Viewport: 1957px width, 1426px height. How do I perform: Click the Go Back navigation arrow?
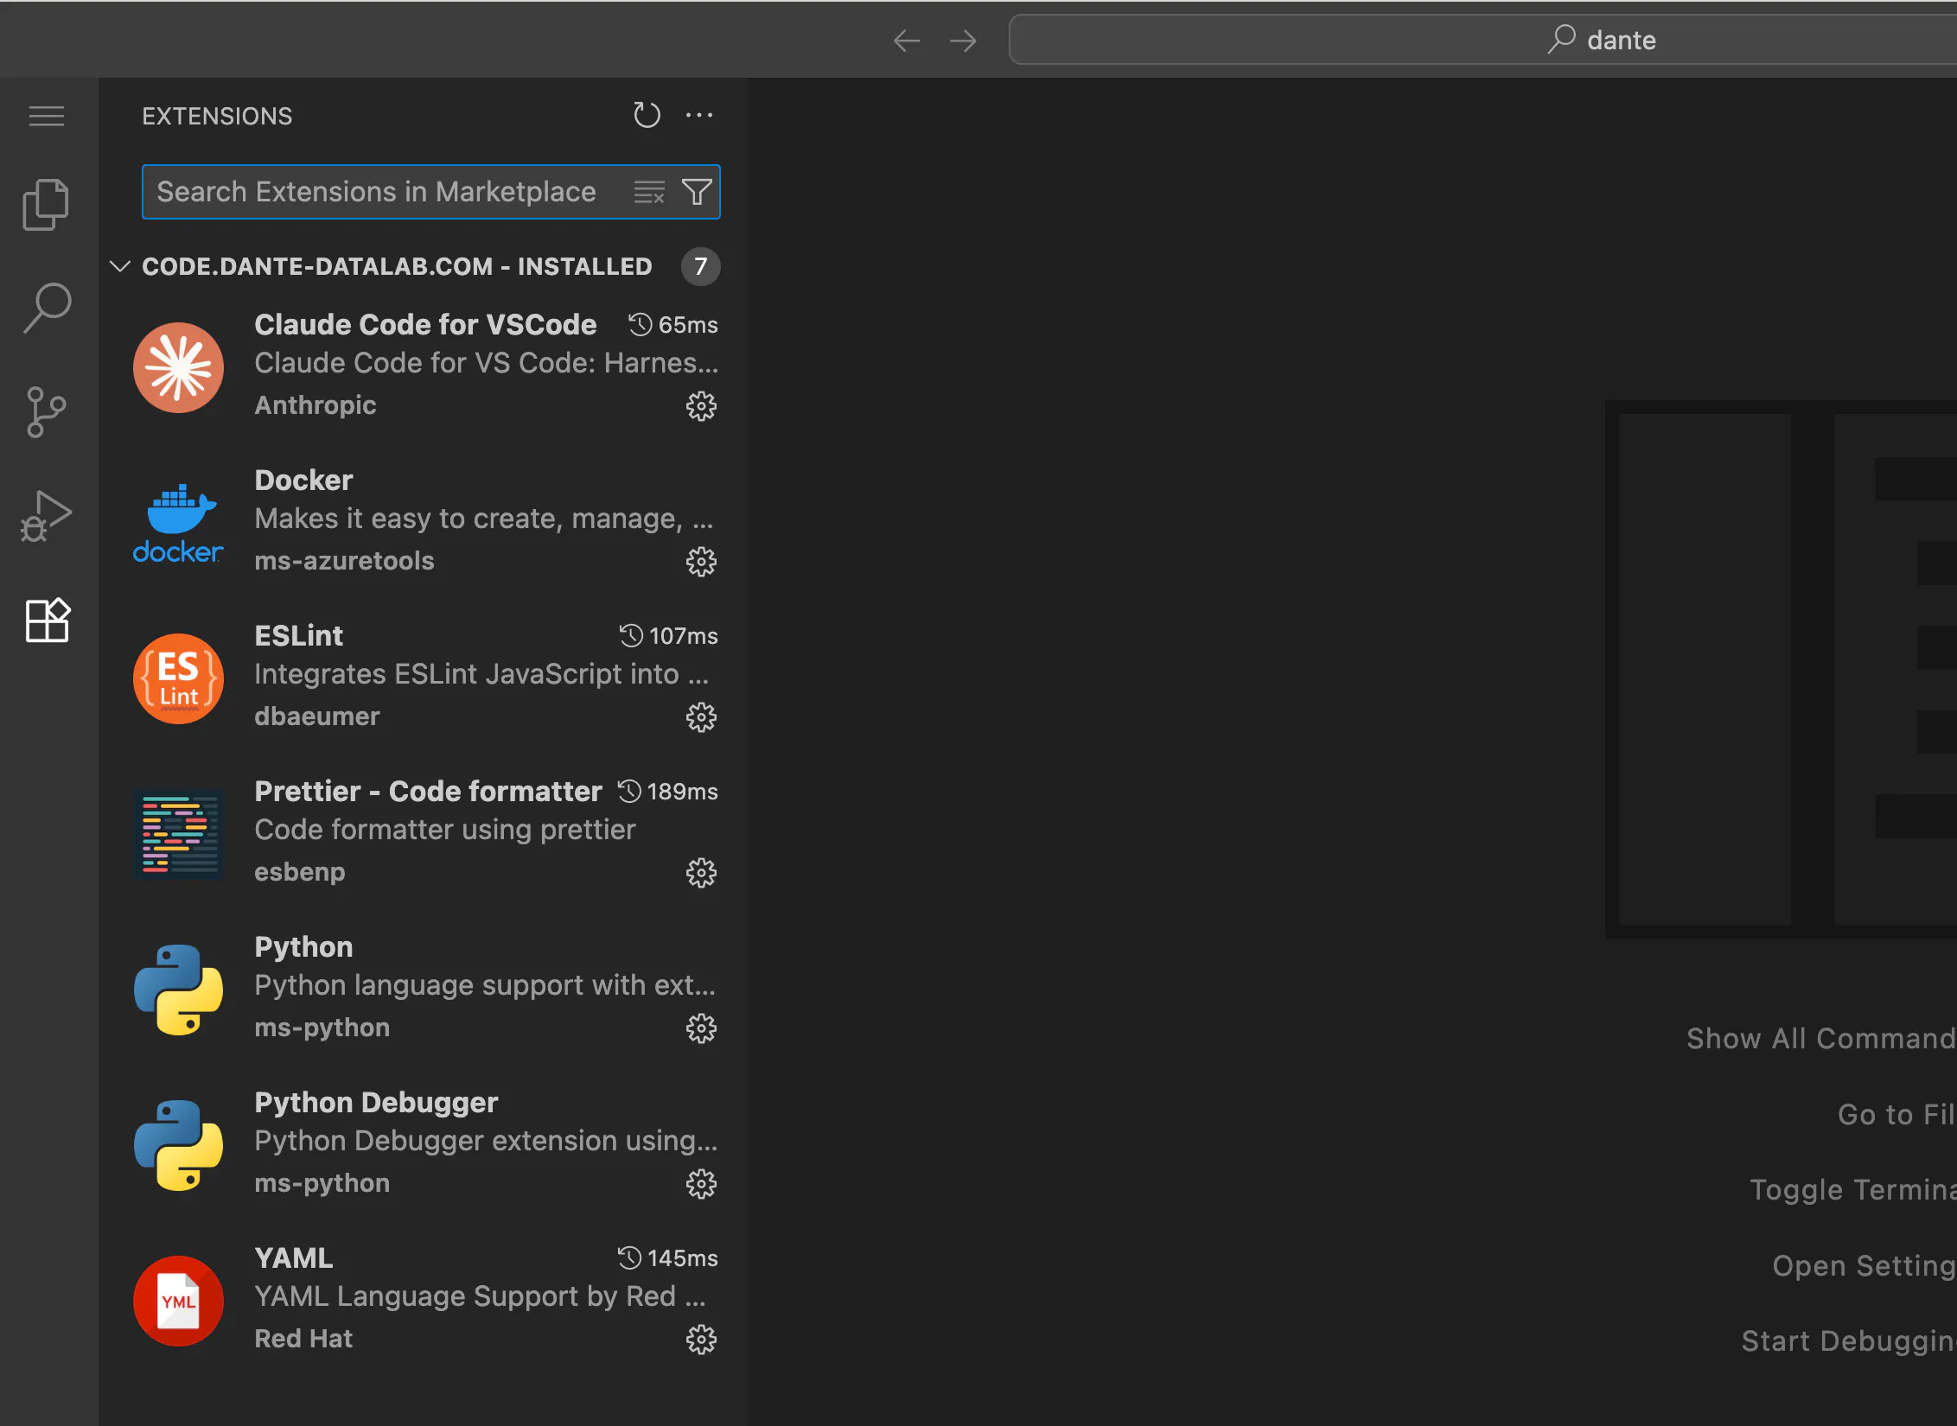pos(906,40)
